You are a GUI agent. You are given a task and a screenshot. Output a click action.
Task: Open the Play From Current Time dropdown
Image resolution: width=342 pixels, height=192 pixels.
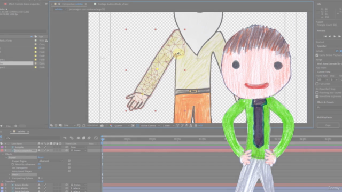(329, 72)
